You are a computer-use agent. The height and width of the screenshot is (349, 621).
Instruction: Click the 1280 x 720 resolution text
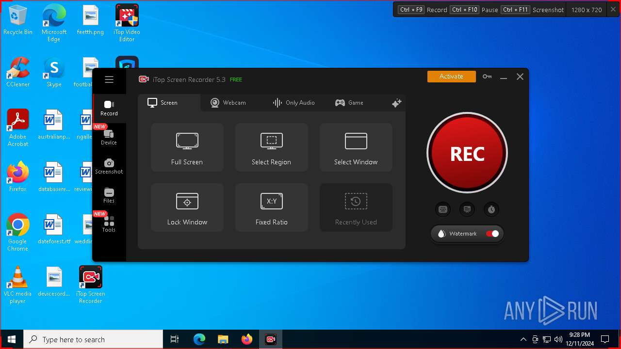click(x=587, y=10)
